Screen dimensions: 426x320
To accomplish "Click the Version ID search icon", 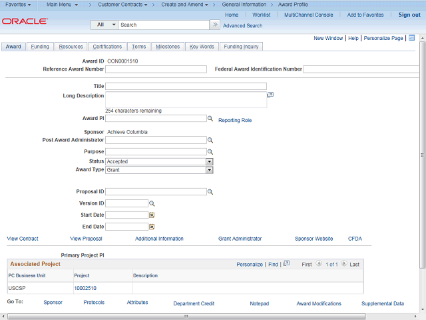I will click(x=151, y=203).
